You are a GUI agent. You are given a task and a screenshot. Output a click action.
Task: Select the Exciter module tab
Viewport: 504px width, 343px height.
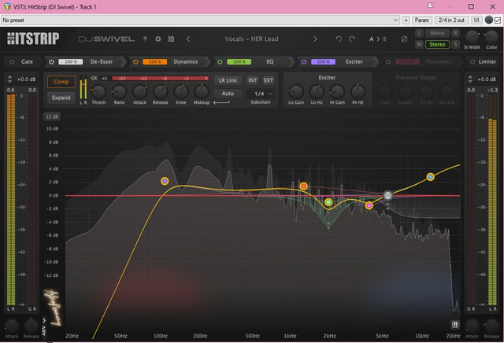tap(354, 61)
